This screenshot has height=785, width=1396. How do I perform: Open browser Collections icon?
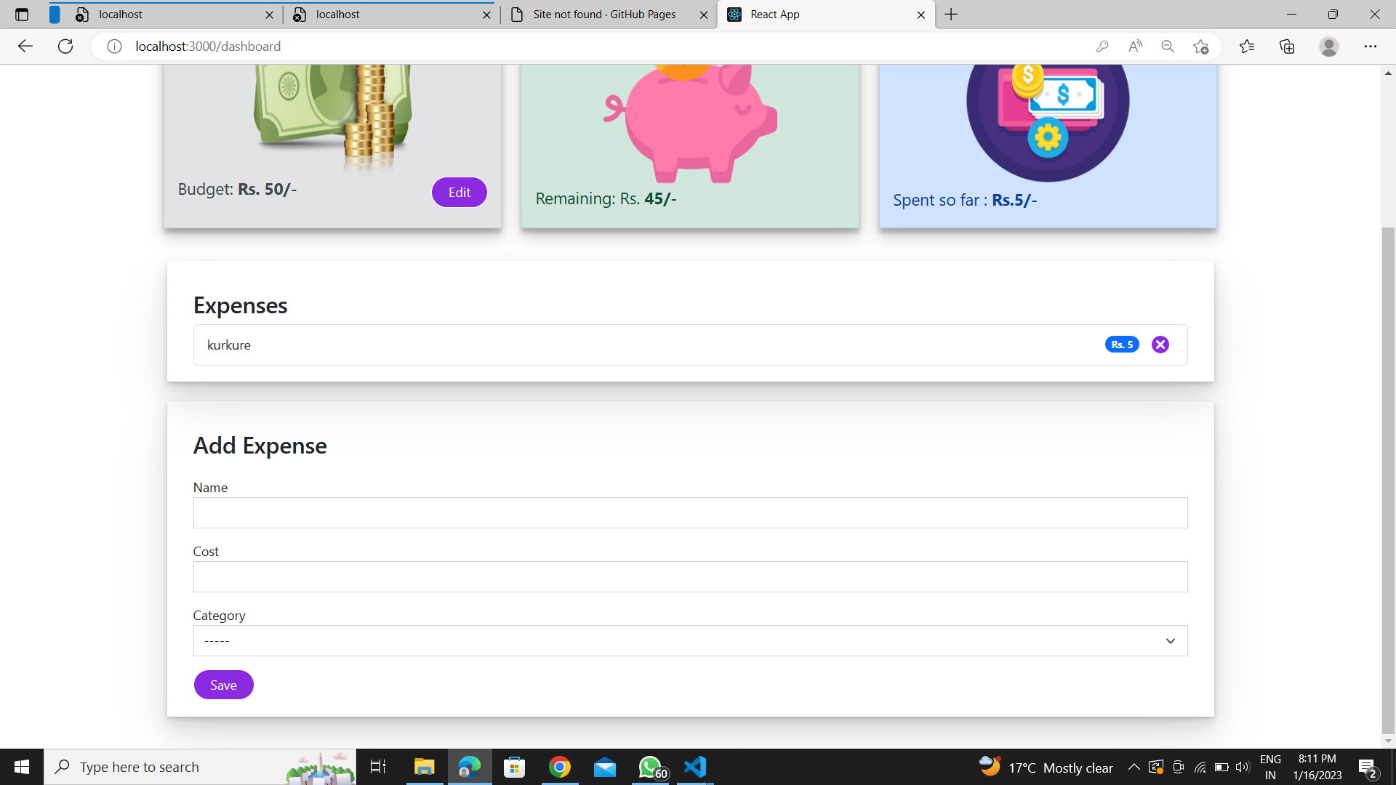(1287, 47)
